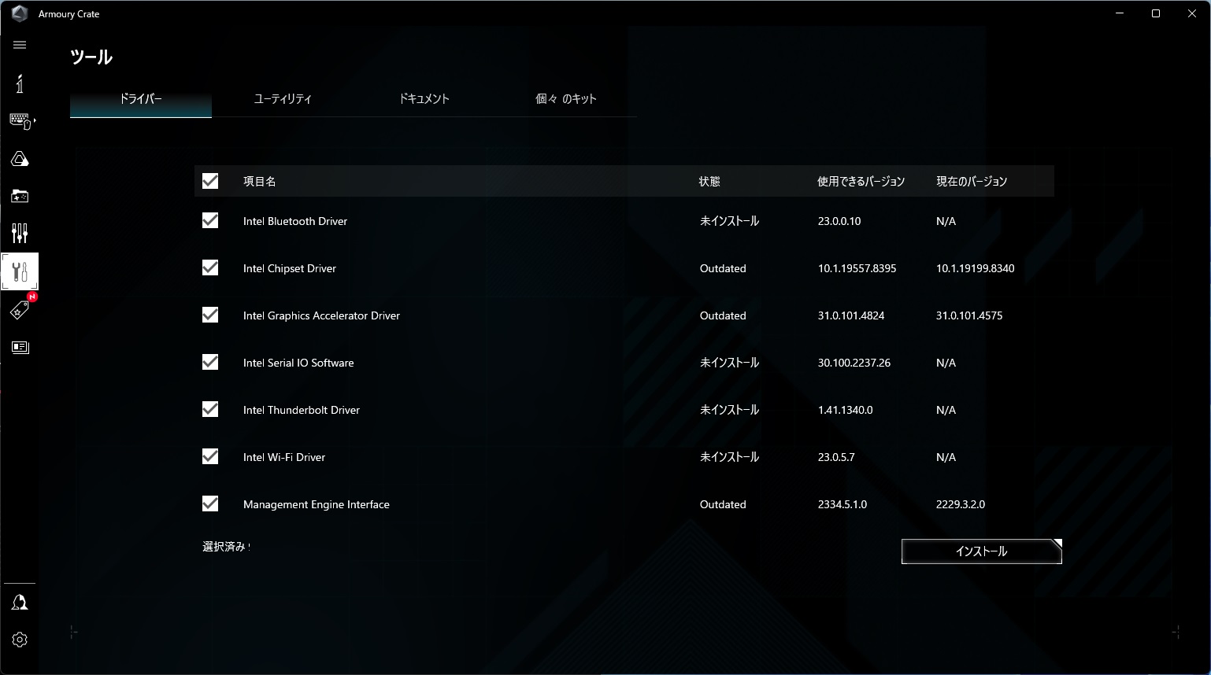Expand the arrow beside the Devices icon
The height and width of the screenshot is (675, 1211).
coord(35,121)
